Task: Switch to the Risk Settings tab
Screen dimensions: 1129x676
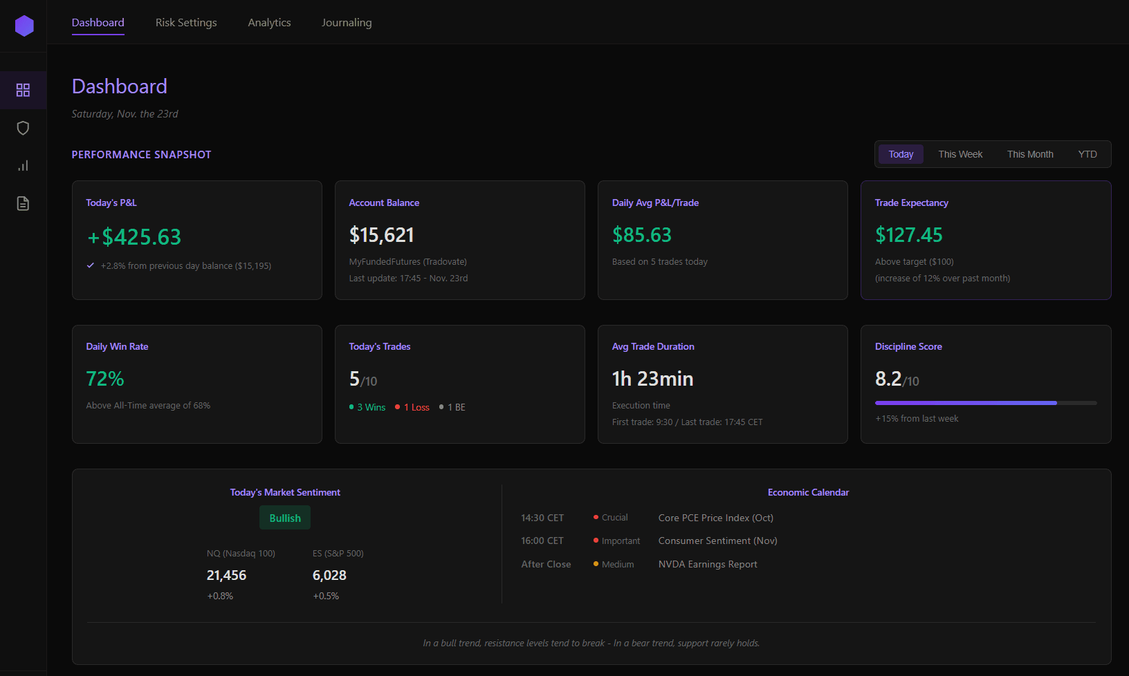Action: tap(185, 22)
